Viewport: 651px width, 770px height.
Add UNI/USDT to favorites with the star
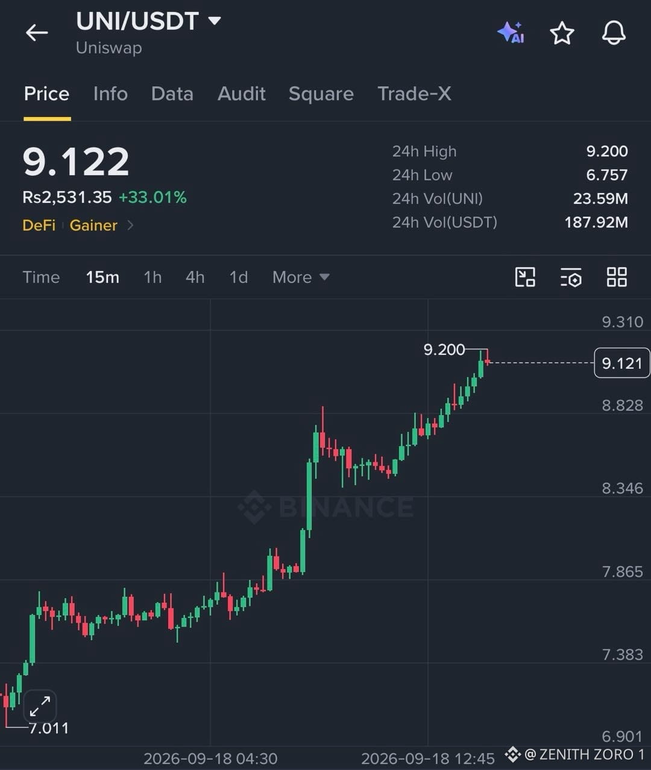562,33
